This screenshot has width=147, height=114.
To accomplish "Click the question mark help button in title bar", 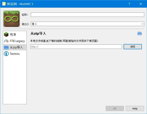I will coord(129,4).
